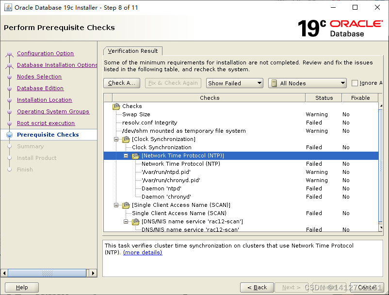
Task: Click the [Single Client Access Name (SCAN)] folder icon
Action: [x=126, y=205]
